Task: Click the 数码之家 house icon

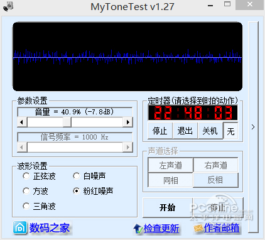Action: click(x=20, y=227)
